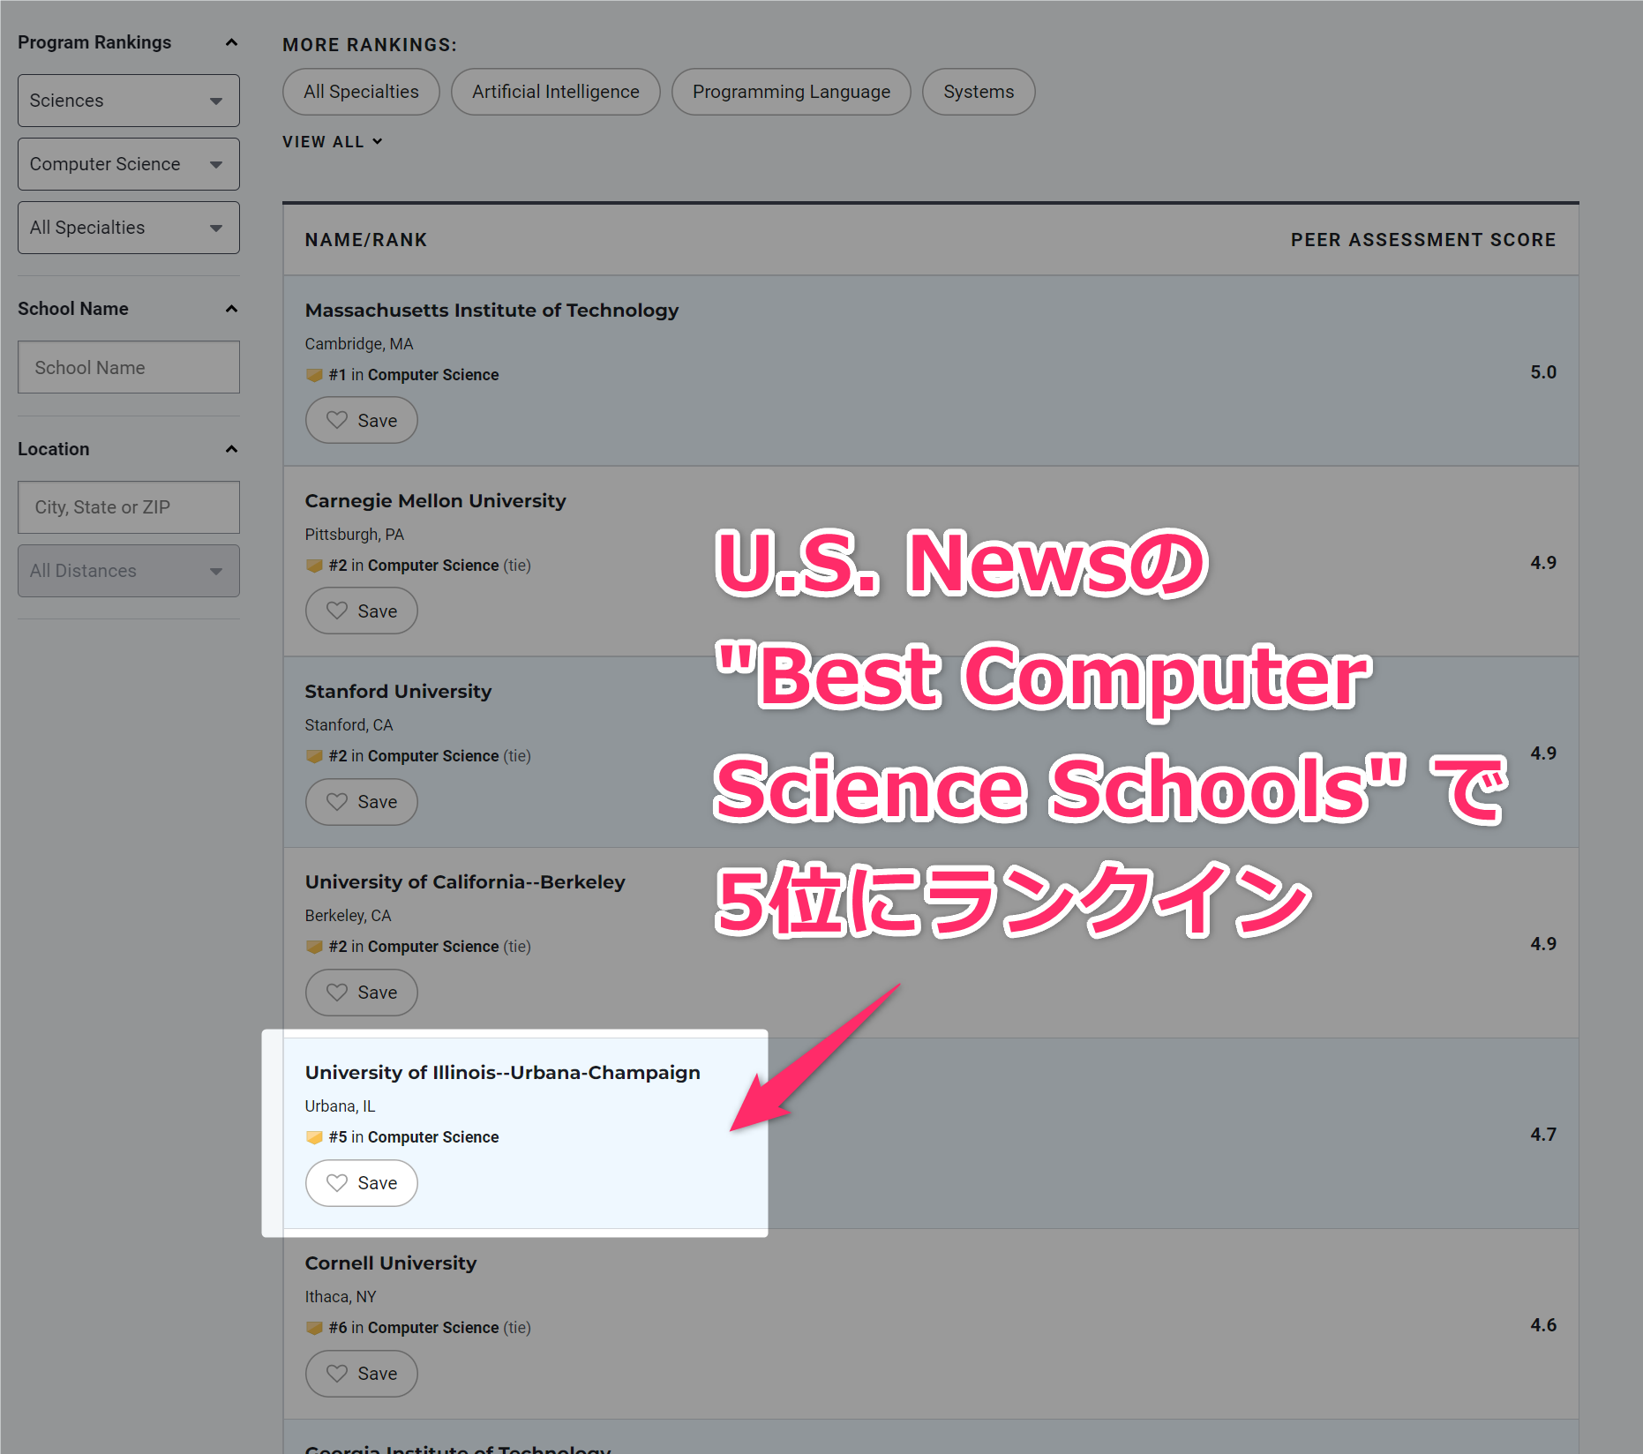
Task: Click the gold badge next to MIT's #1 ranking
Action: 314,374
